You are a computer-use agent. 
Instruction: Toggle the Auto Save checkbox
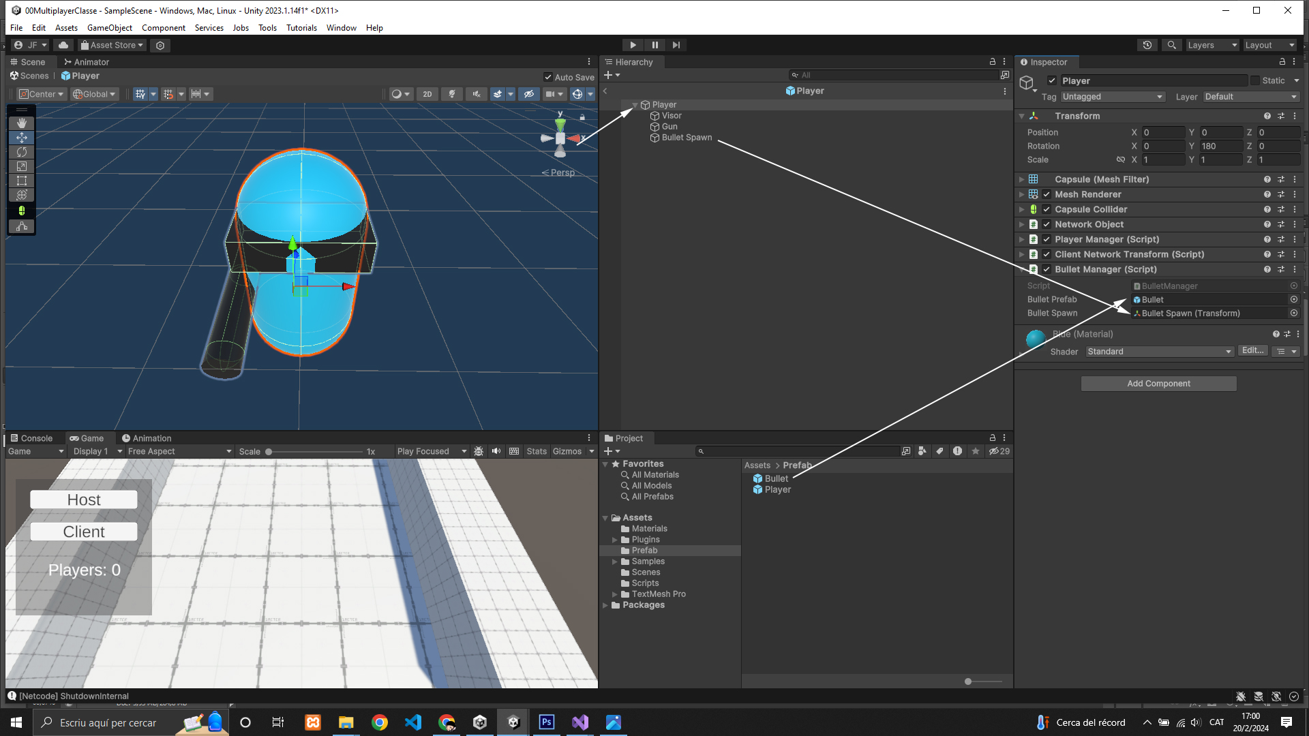[x=548, y=77]
